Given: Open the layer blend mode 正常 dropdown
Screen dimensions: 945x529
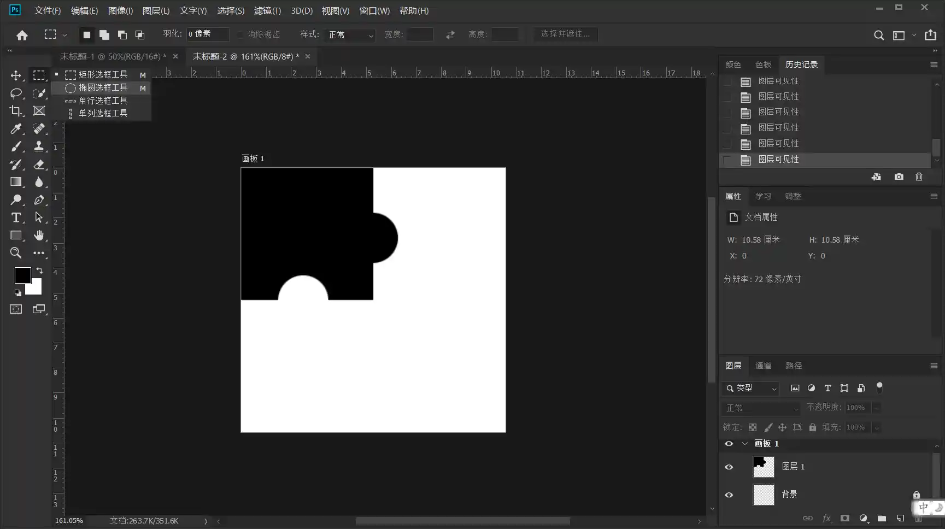Looking at the screenshot, I should pyautogui.click(x=762, y=408).
